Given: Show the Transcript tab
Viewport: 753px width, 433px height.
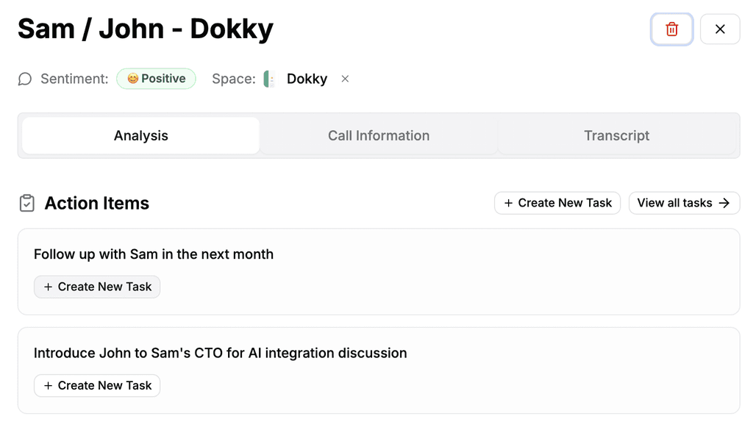Looking at the screenshot, I should (616, 136).
